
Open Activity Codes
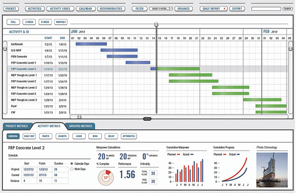pos(60,9)
